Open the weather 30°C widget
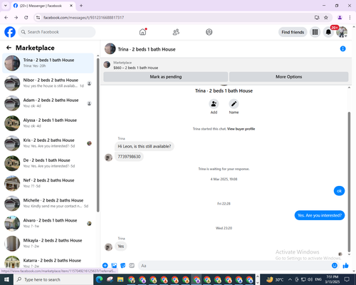Image resolution: width=356 pixels, height=285 pixels. pos(275,279)
